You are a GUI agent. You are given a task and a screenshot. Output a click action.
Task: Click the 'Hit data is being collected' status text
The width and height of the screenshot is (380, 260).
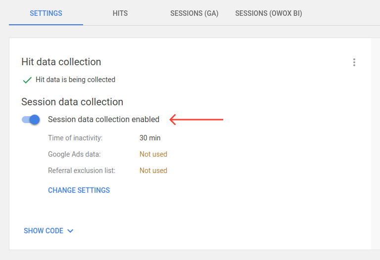75,80
